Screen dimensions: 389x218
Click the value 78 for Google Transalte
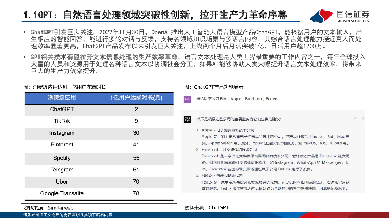coord(136,193)
